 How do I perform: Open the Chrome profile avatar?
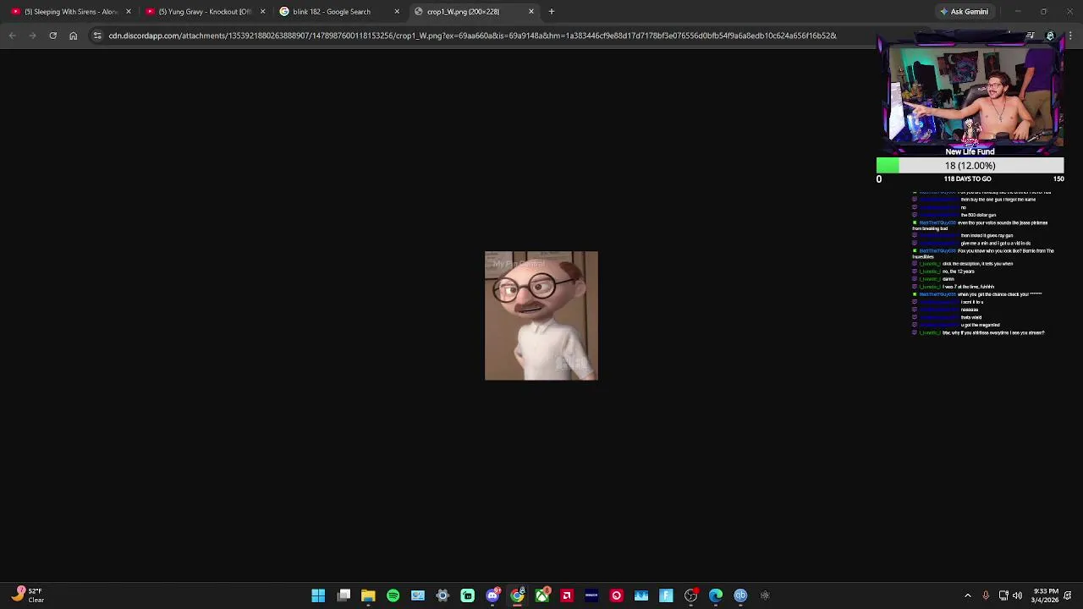pyautogui.click(x=1050, y=36)
